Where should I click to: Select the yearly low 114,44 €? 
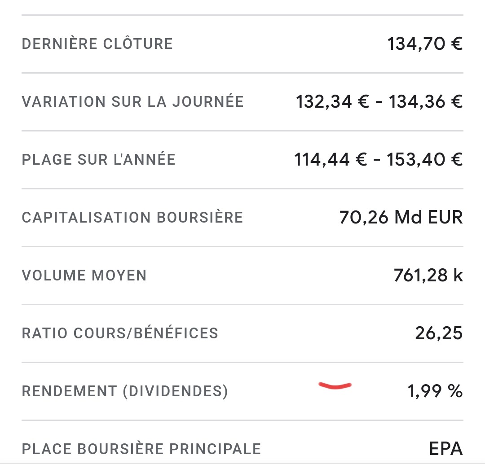tap(331, 159)
